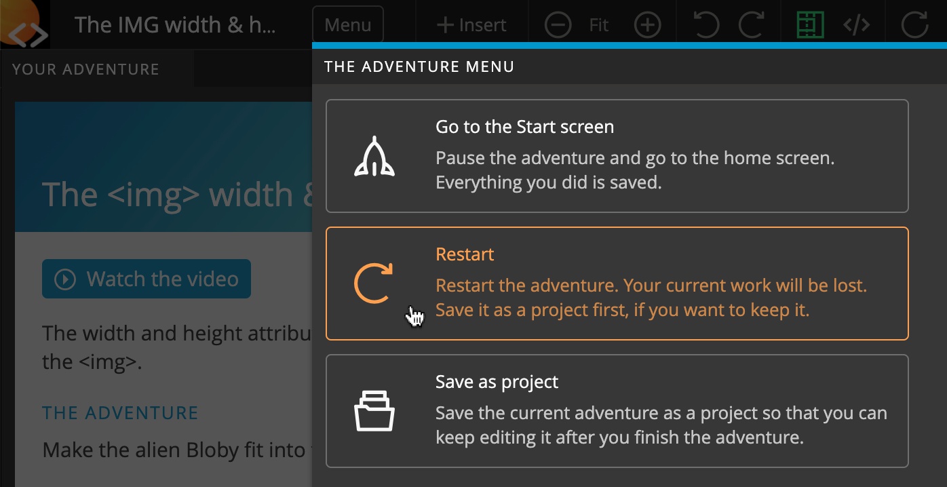Image resolution: width=947 pixels, height=487 pixels.
Task: Click the Fit zoom option
Action: click(x=599, y=26)
